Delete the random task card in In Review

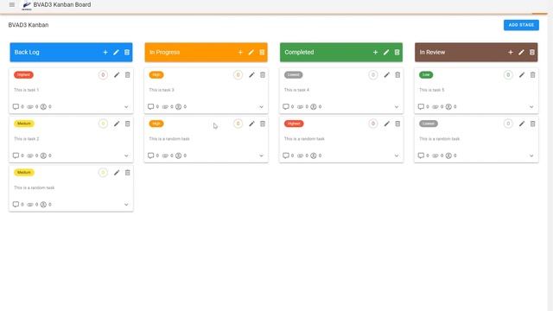pos(533,124)
